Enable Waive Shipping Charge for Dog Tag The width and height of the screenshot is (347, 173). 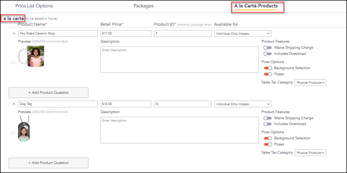(x=268, y=118)
